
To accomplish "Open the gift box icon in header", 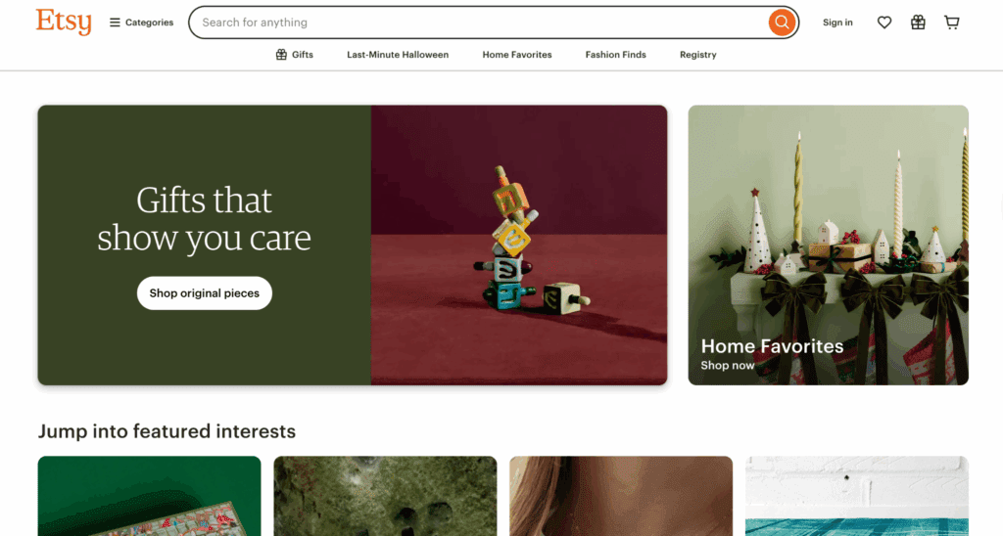I will point(918,22).
